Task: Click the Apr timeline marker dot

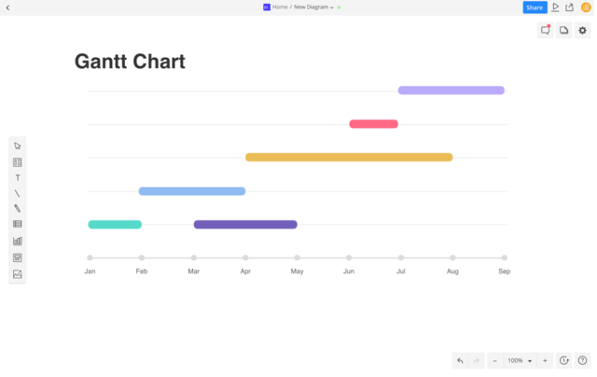Action: coord(245,258)
